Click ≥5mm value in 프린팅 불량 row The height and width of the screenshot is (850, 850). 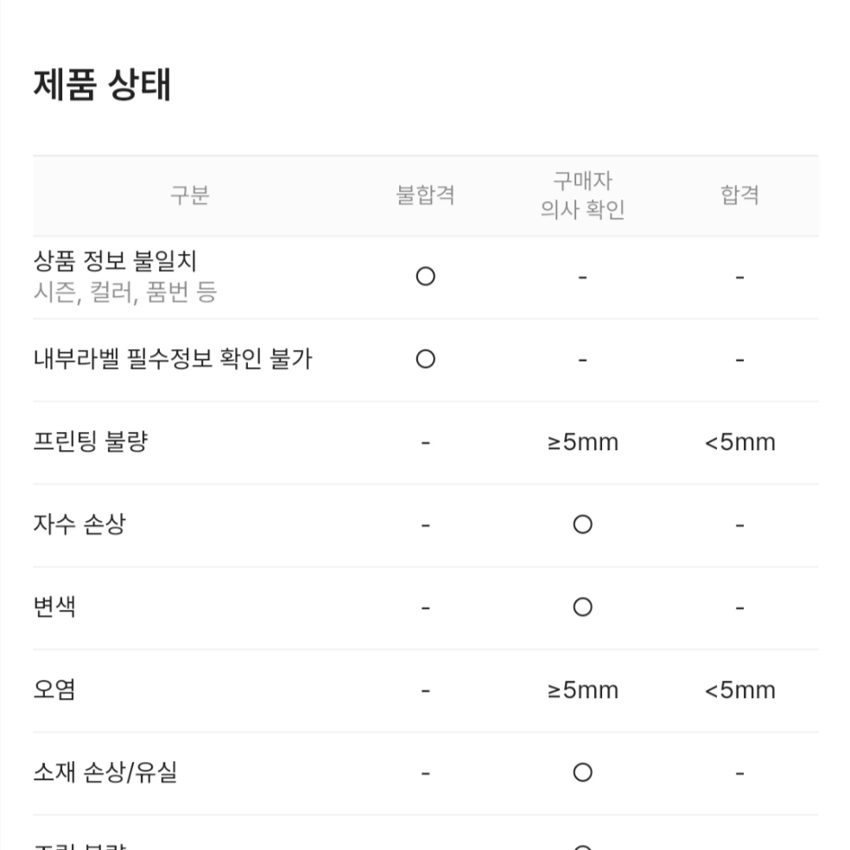tap(583, 442)
